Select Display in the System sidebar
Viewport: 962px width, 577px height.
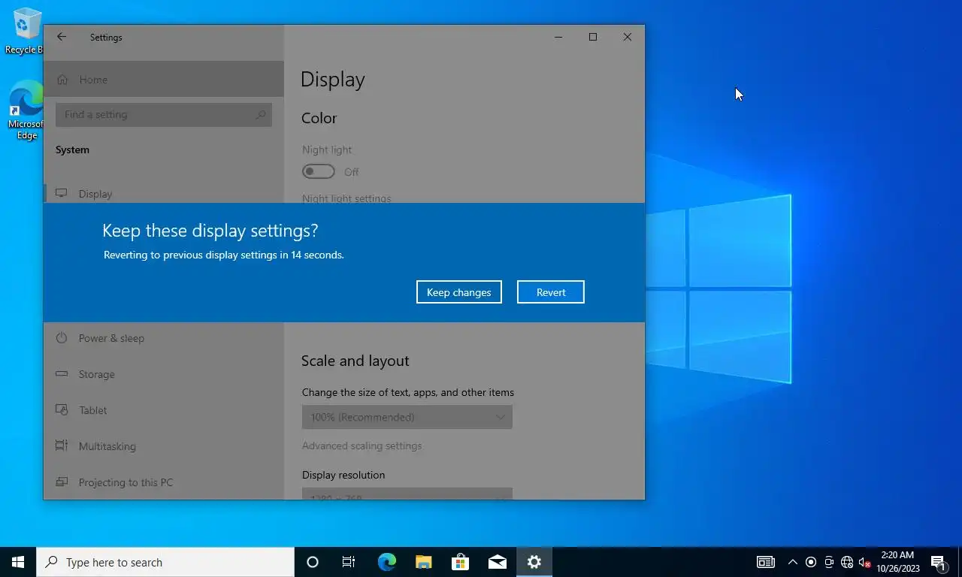click(x=164, y=194)
